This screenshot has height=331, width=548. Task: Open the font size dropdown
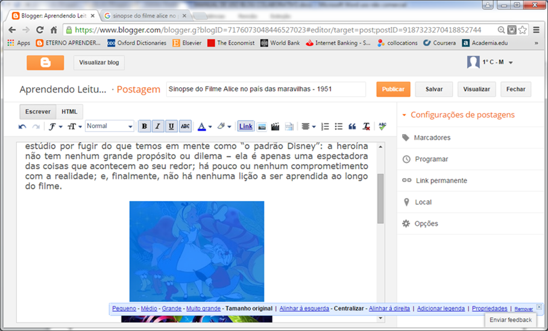(74, 126)
